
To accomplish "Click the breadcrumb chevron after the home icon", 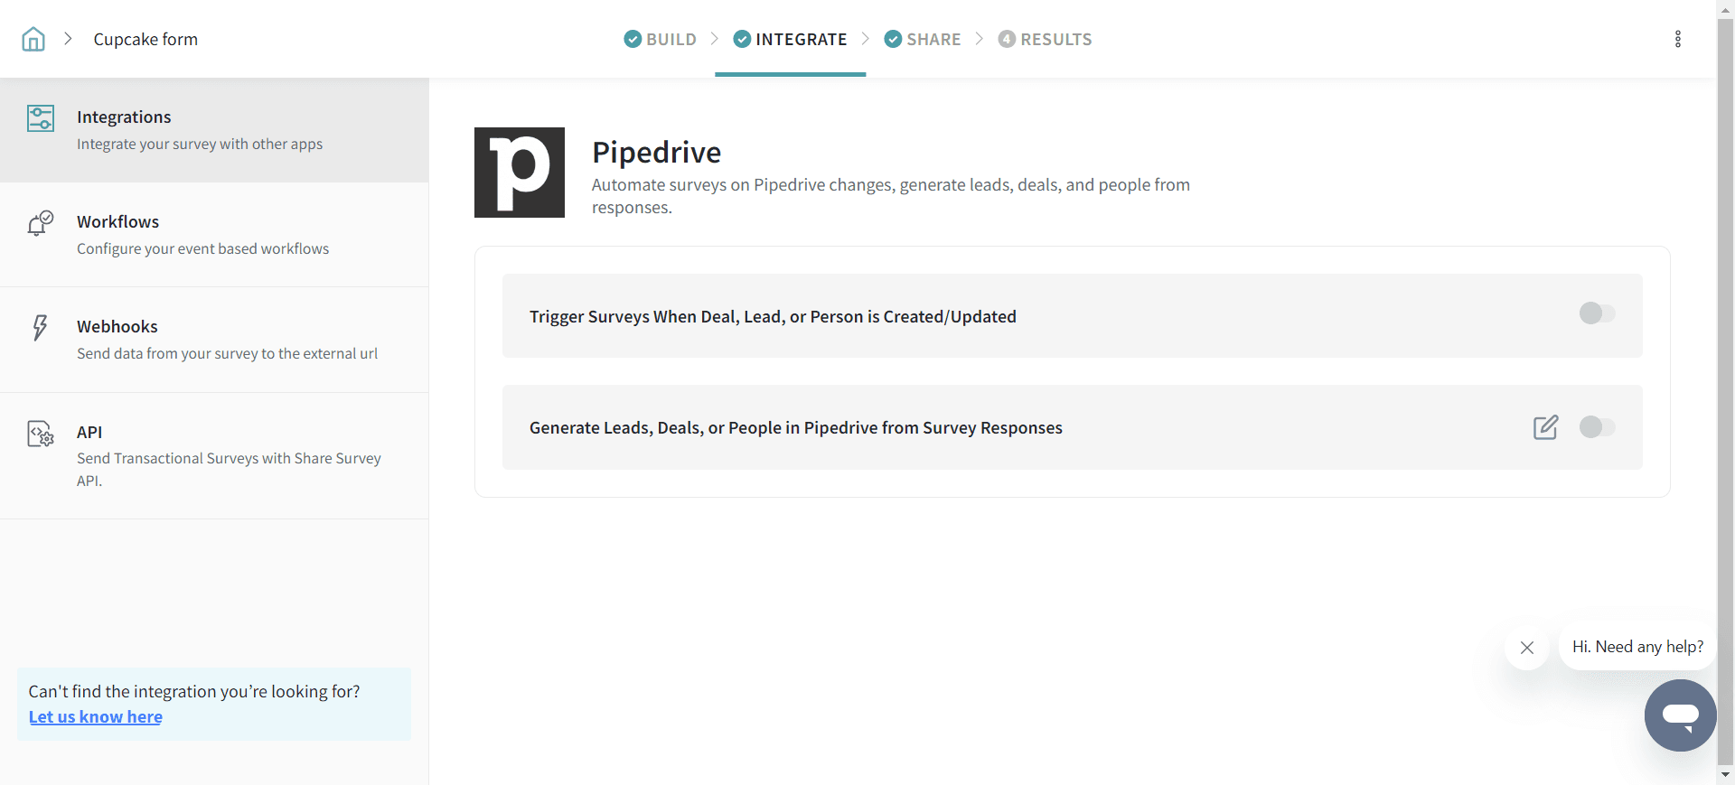I will (x=68, y=39).
